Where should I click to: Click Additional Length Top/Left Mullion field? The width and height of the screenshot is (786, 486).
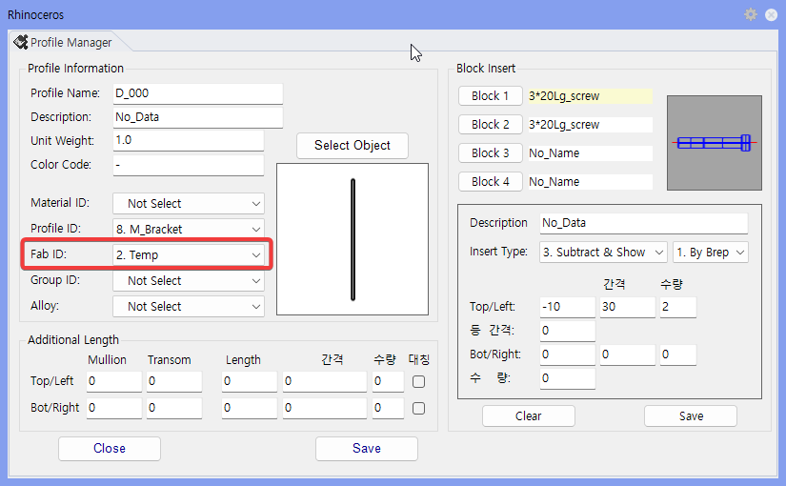click(114, 382)
